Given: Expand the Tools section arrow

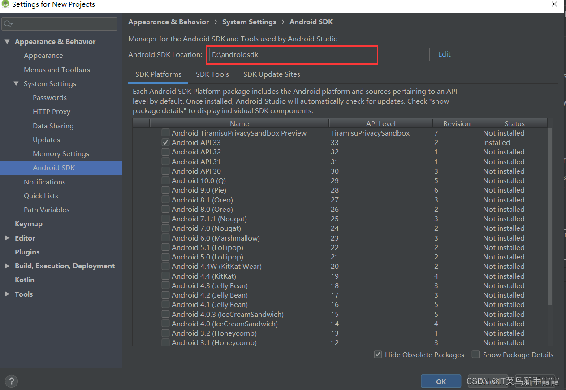Looking at the screenshot, I should click(x=7, y=294).
